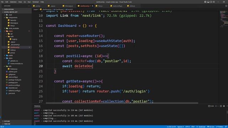Image resolution: width=228 pixels, height=128 pixels.
Task: Select dashboard.js in the explorer tree
Action: (x=15, y=47)
